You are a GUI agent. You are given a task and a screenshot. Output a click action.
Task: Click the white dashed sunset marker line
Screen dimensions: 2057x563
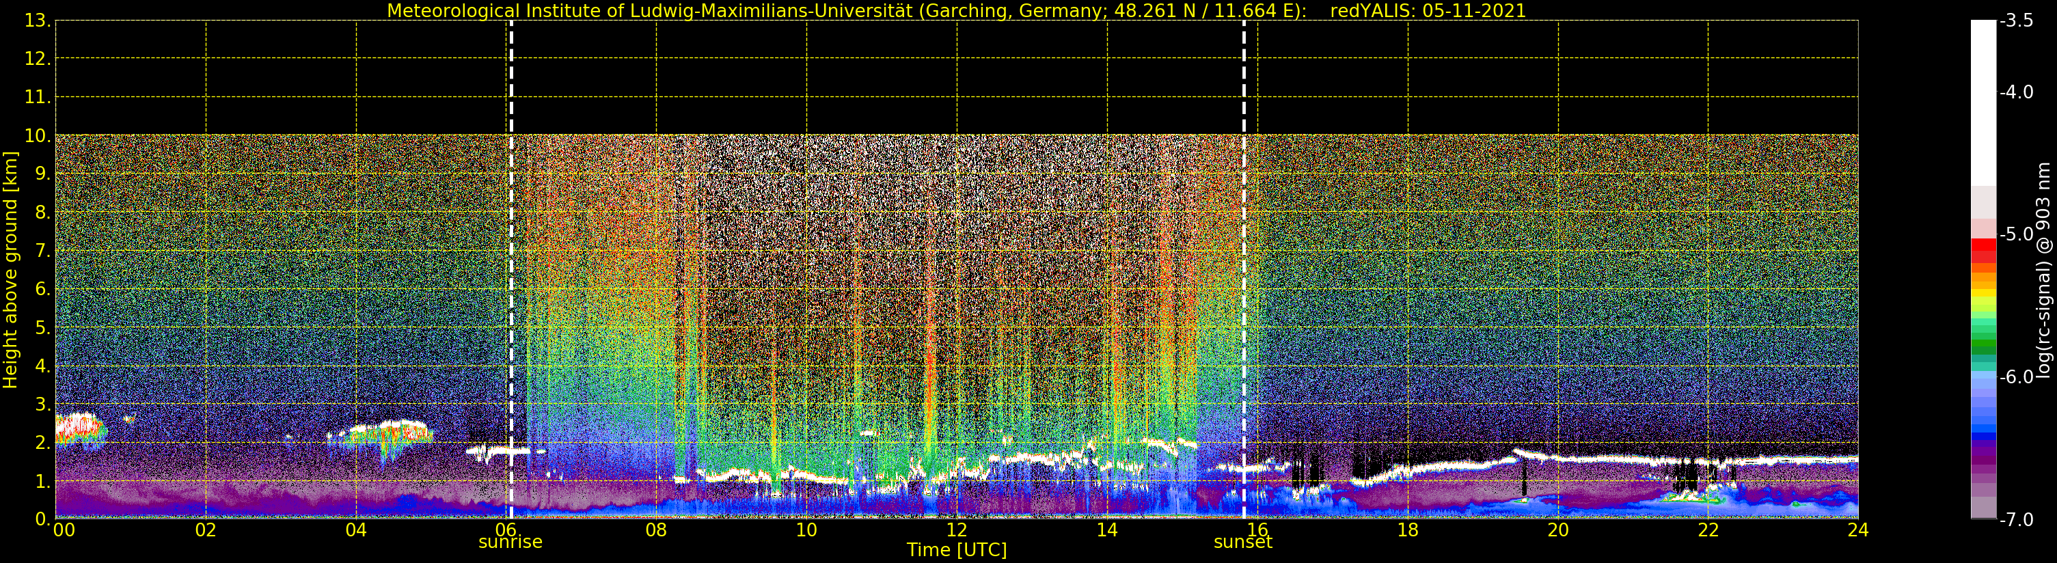tap(1244, 270)
